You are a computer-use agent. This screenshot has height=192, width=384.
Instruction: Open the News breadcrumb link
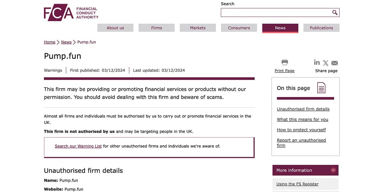click(66, 42)
